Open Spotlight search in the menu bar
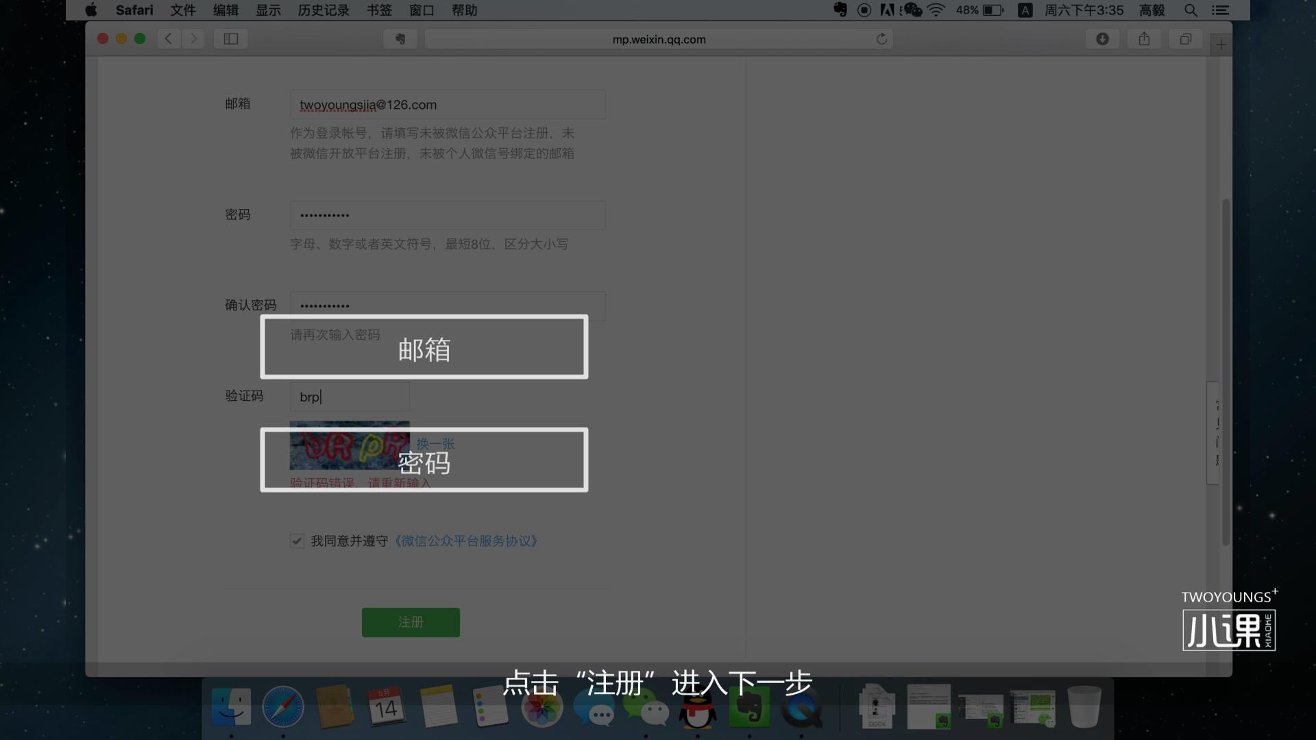The width and height of the screenshot is (1316, 740). click(1191, 10)
